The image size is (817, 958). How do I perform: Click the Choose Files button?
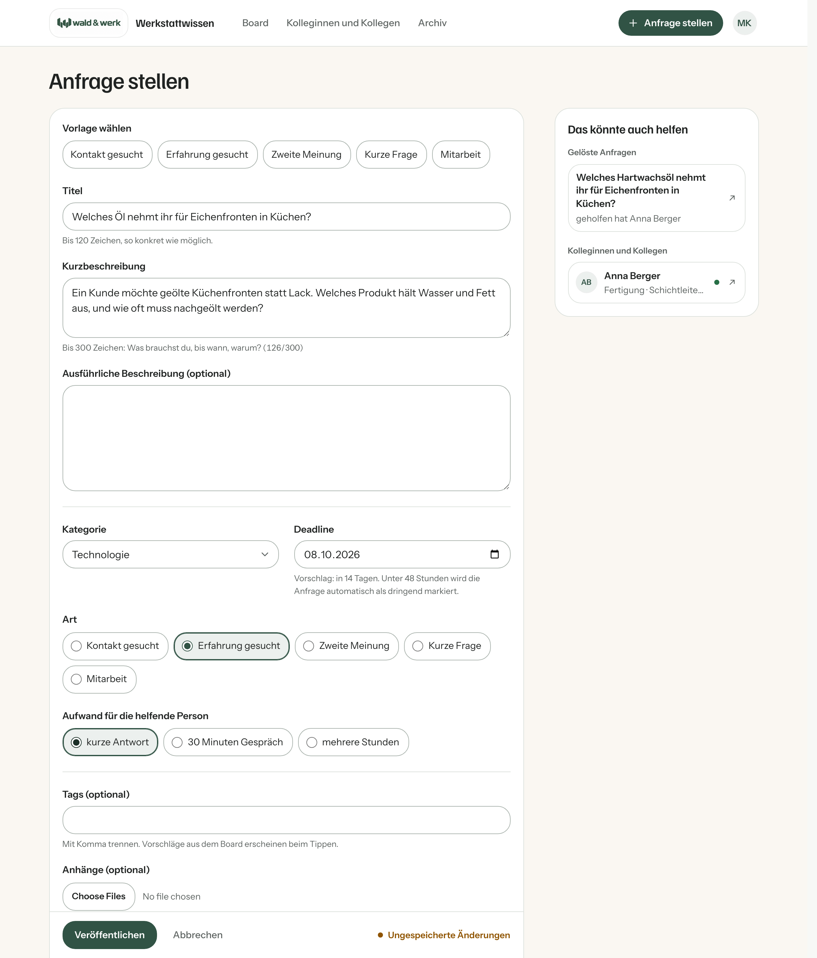[x=98, y=896]
